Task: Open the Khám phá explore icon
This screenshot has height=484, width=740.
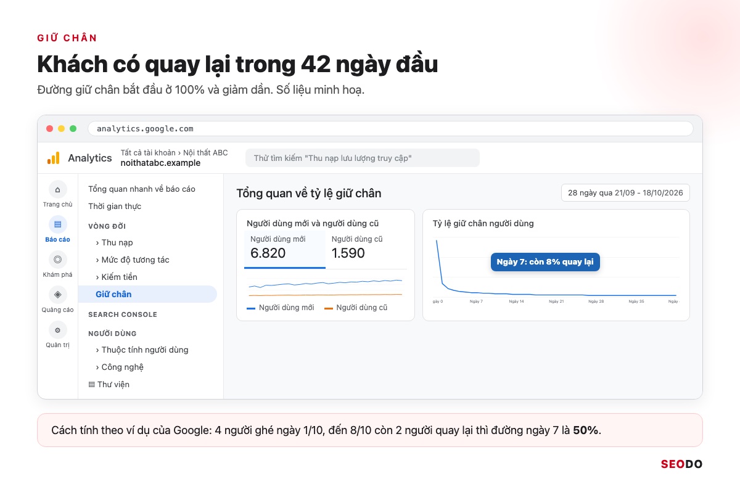Action: 58,260
